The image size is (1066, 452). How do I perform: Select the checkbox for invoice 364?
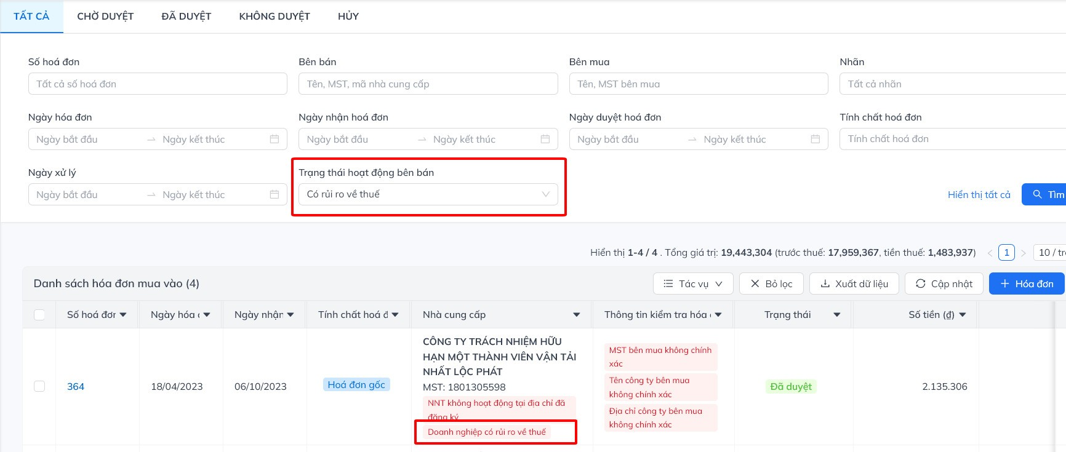tap(39, 386)
